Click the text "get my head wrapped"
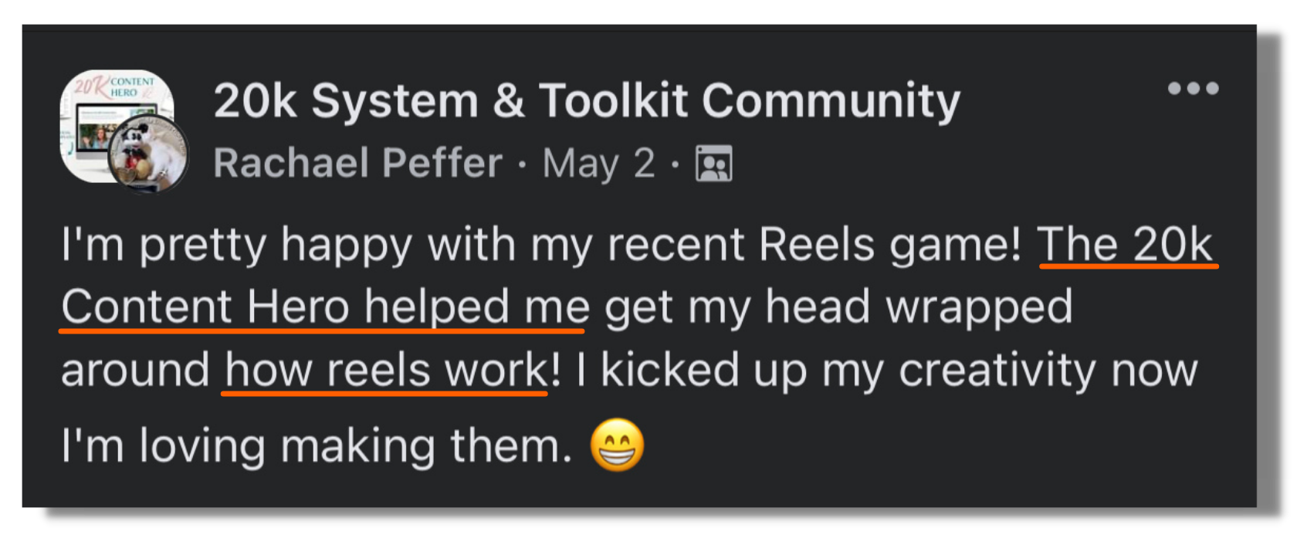 click(x=838, y=307)
